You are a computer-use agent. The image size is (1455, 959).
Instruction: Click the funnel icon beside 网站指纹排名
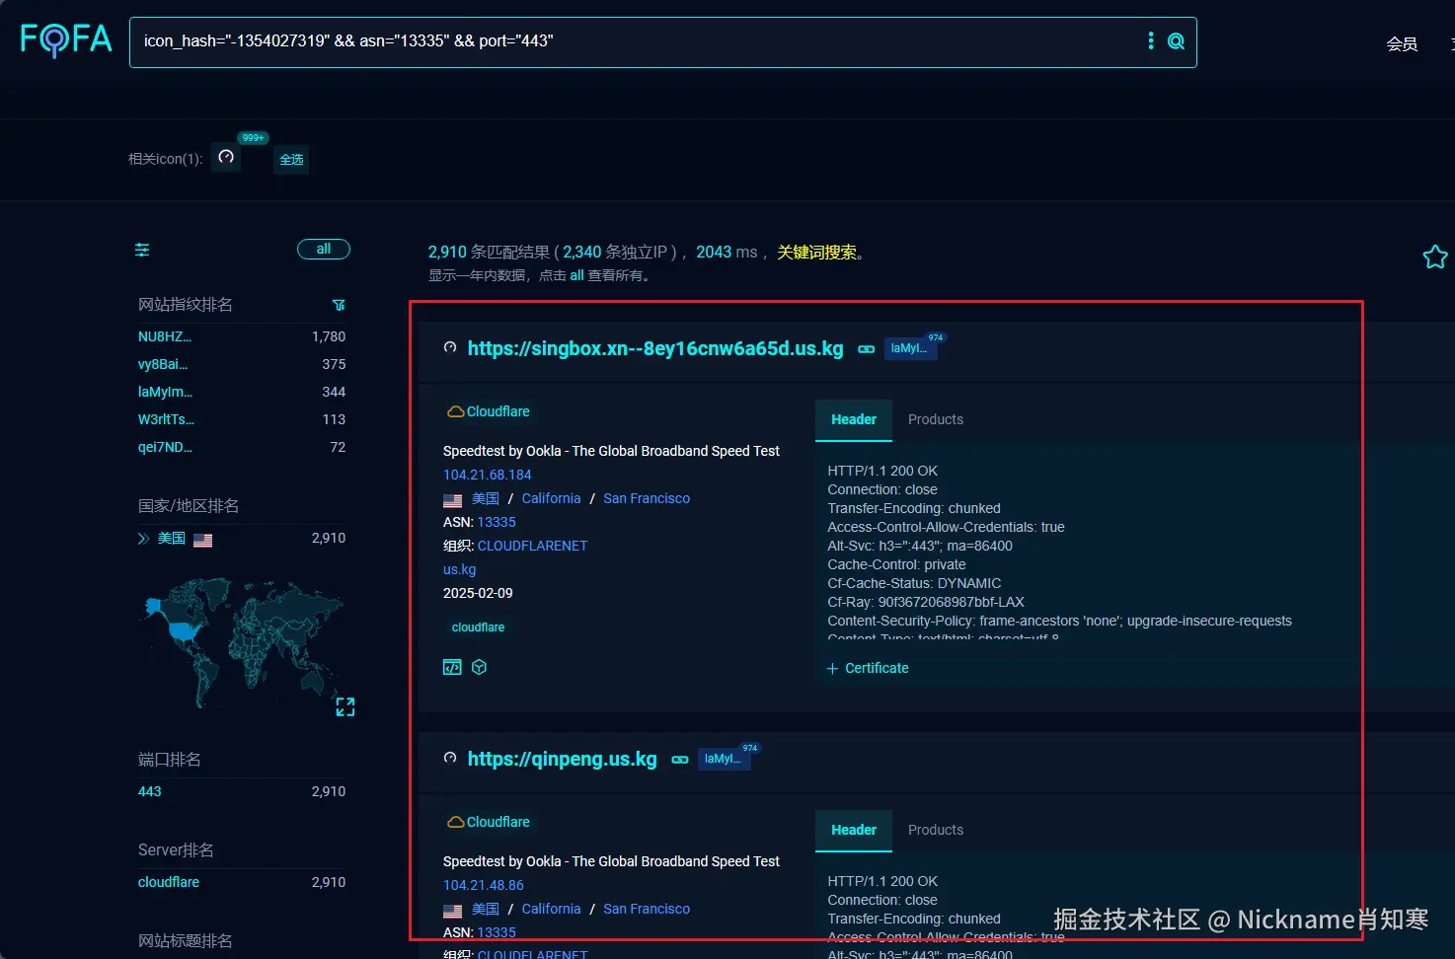[339, 305]
